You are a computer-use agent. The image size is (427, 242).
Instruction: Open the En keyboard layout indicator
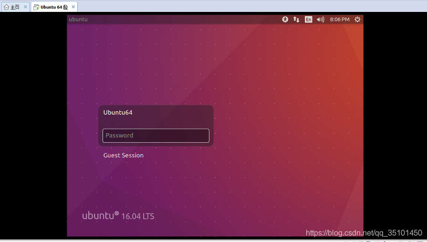(x=309, y=19)
